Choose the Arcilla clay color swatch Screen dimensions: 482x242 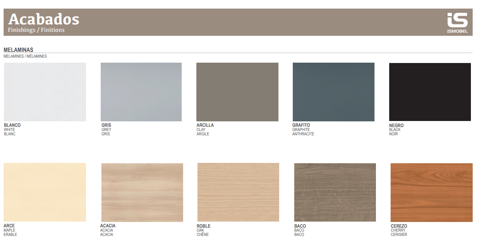237,92
